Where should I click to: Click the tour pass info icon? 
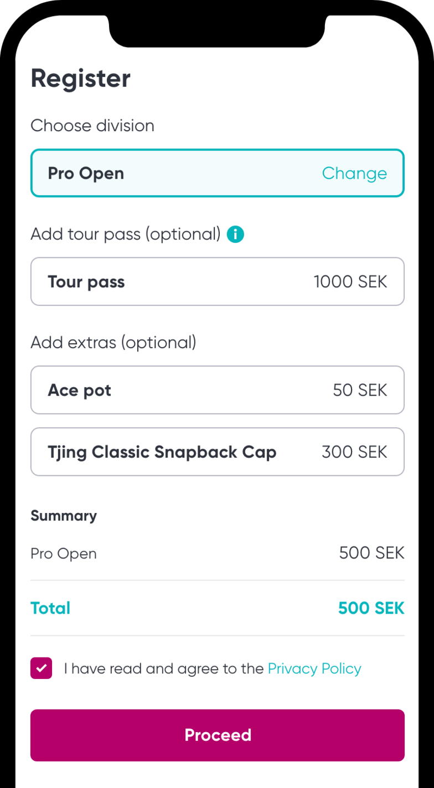(235, 235)
